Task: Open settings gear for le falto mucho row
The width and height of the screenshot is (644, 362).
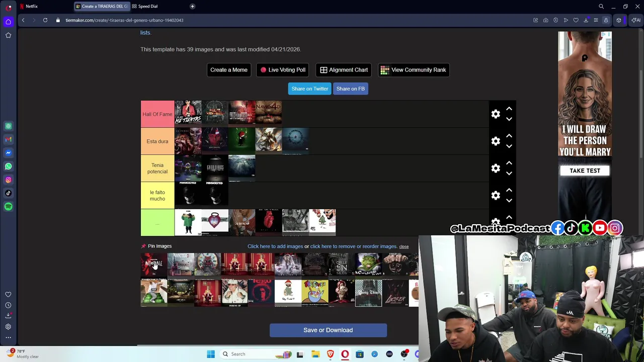Action: tap(496, 196)
